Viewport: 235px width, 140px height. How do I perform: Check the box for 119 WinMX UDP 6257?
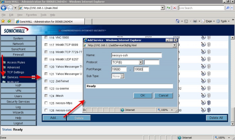46,59
